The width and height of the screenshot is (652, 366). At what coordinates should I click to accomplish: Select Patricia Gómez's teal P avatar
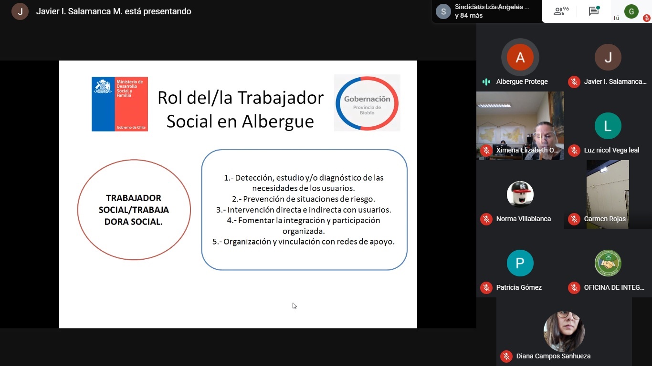click(520, 263)
